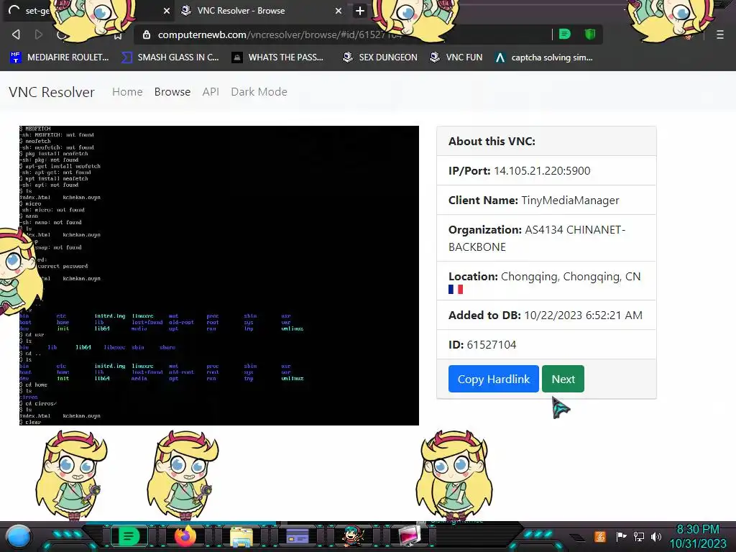Click the VNC FUN bookmark favicon
The image size is (736, 552).
435,57
